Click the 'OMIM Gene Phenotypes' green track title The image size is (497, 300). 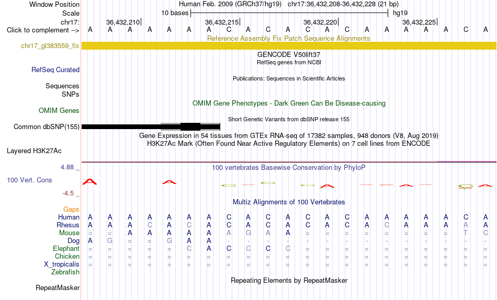289,103
